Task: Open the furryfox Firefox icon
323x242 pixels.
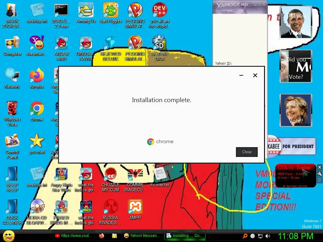Action: tap(37, 79)
